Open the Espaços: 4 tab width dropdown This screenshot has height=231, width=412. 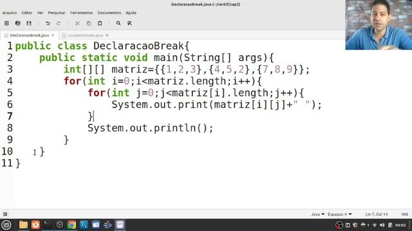click(x=339, y=214)
